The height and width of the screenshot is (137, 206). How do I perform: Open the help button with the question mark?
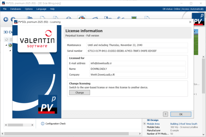click(x=165, y=114)
